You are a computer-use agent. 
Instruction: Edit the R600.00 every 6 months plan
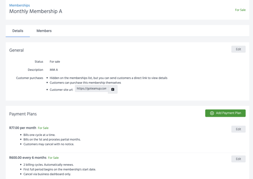[238, 159]
